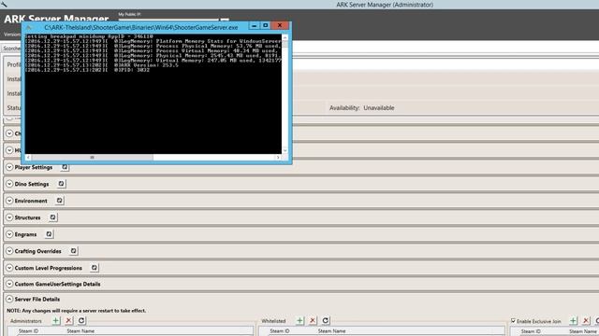Close the ShooterGameServer.exe console window
The image size is (599, 336).
[x=280, y=25]
